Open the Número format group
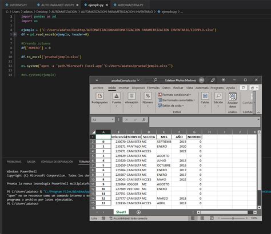Screen dimensions: 271x234 (148, 100)
